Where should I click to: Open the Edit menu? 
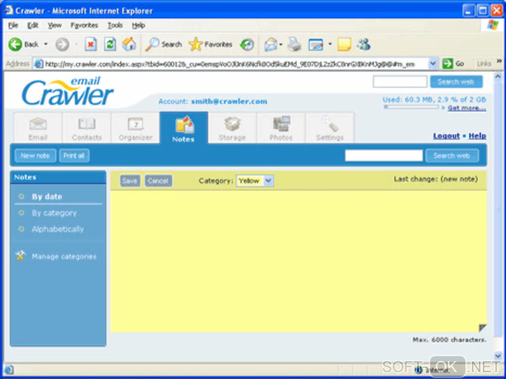33,25
